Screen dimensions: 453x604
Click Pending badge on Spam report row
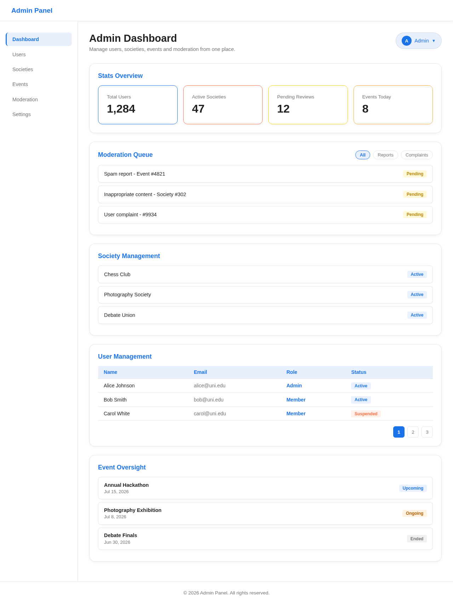[x=415, y=174]
